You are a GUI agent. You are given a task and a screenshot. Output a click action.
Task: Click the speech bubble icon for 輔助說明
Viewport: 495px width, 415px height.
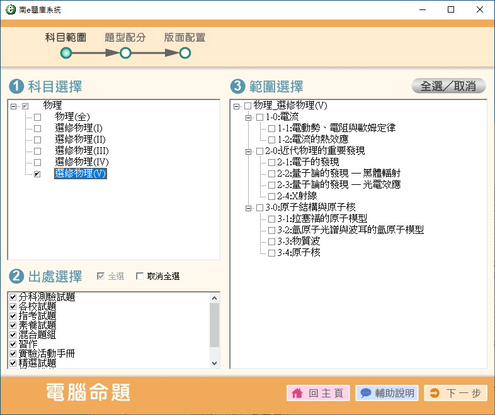pos(366,393)
